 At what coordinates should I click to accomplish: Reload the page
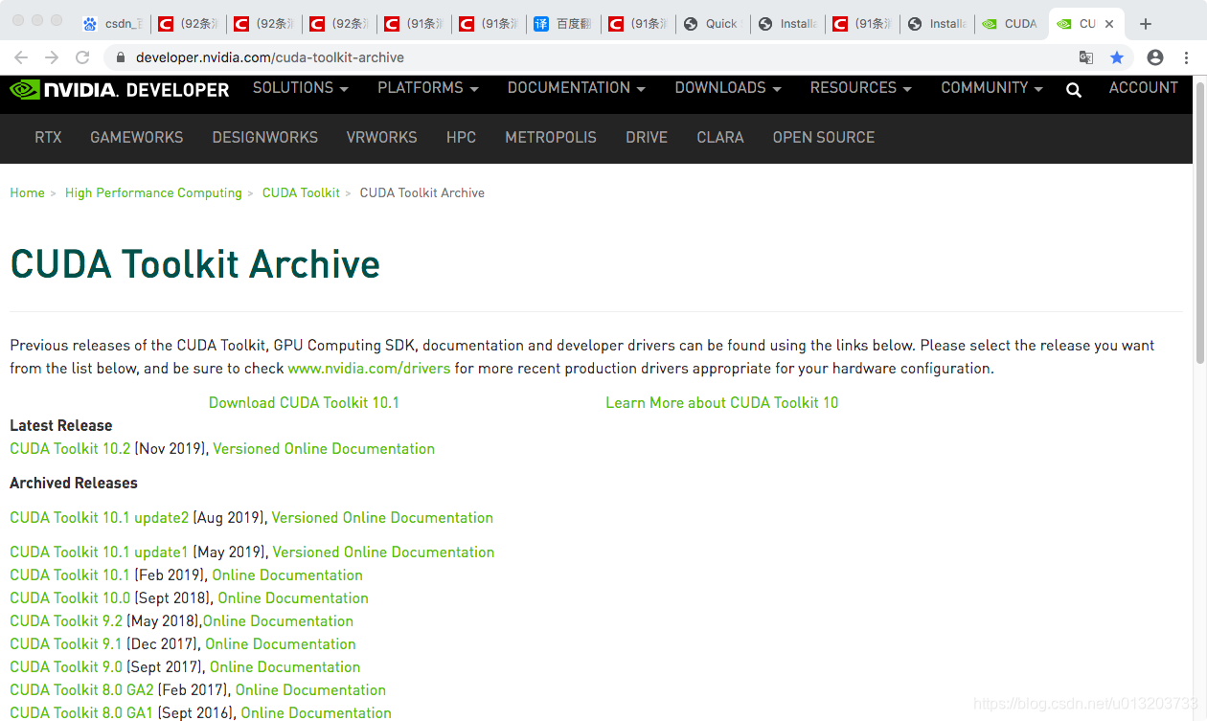tap(82, 57)
